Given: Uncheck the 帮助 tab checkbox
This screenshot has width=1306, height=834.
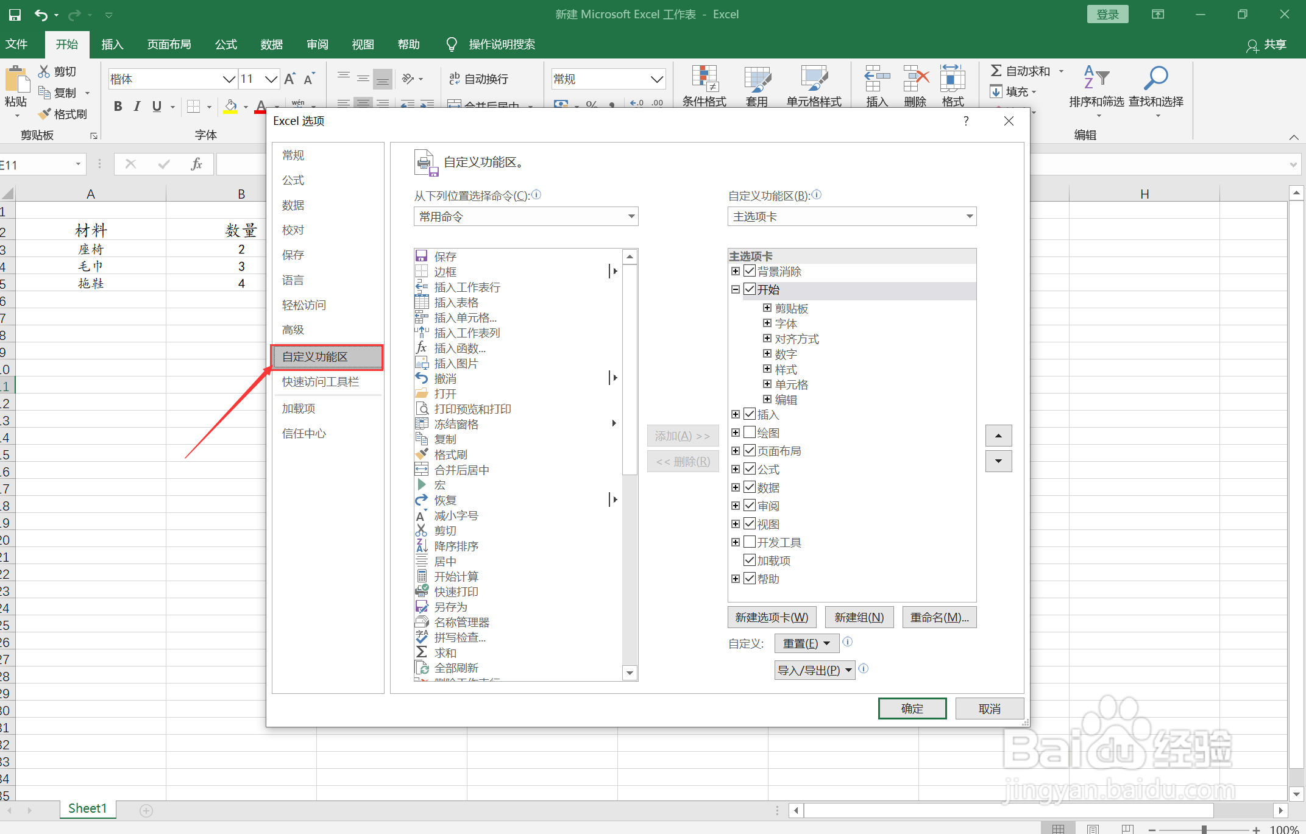Looking at the screenshot, I should [750, 579].
